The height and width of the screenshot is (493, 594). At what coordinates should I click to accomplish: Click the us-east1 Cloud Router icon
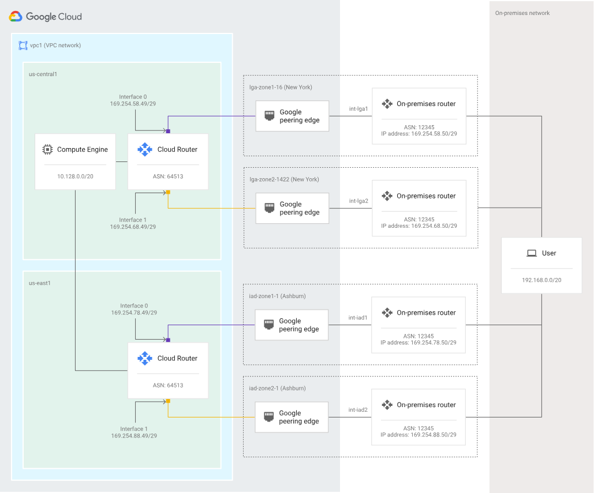coord(145,358)
